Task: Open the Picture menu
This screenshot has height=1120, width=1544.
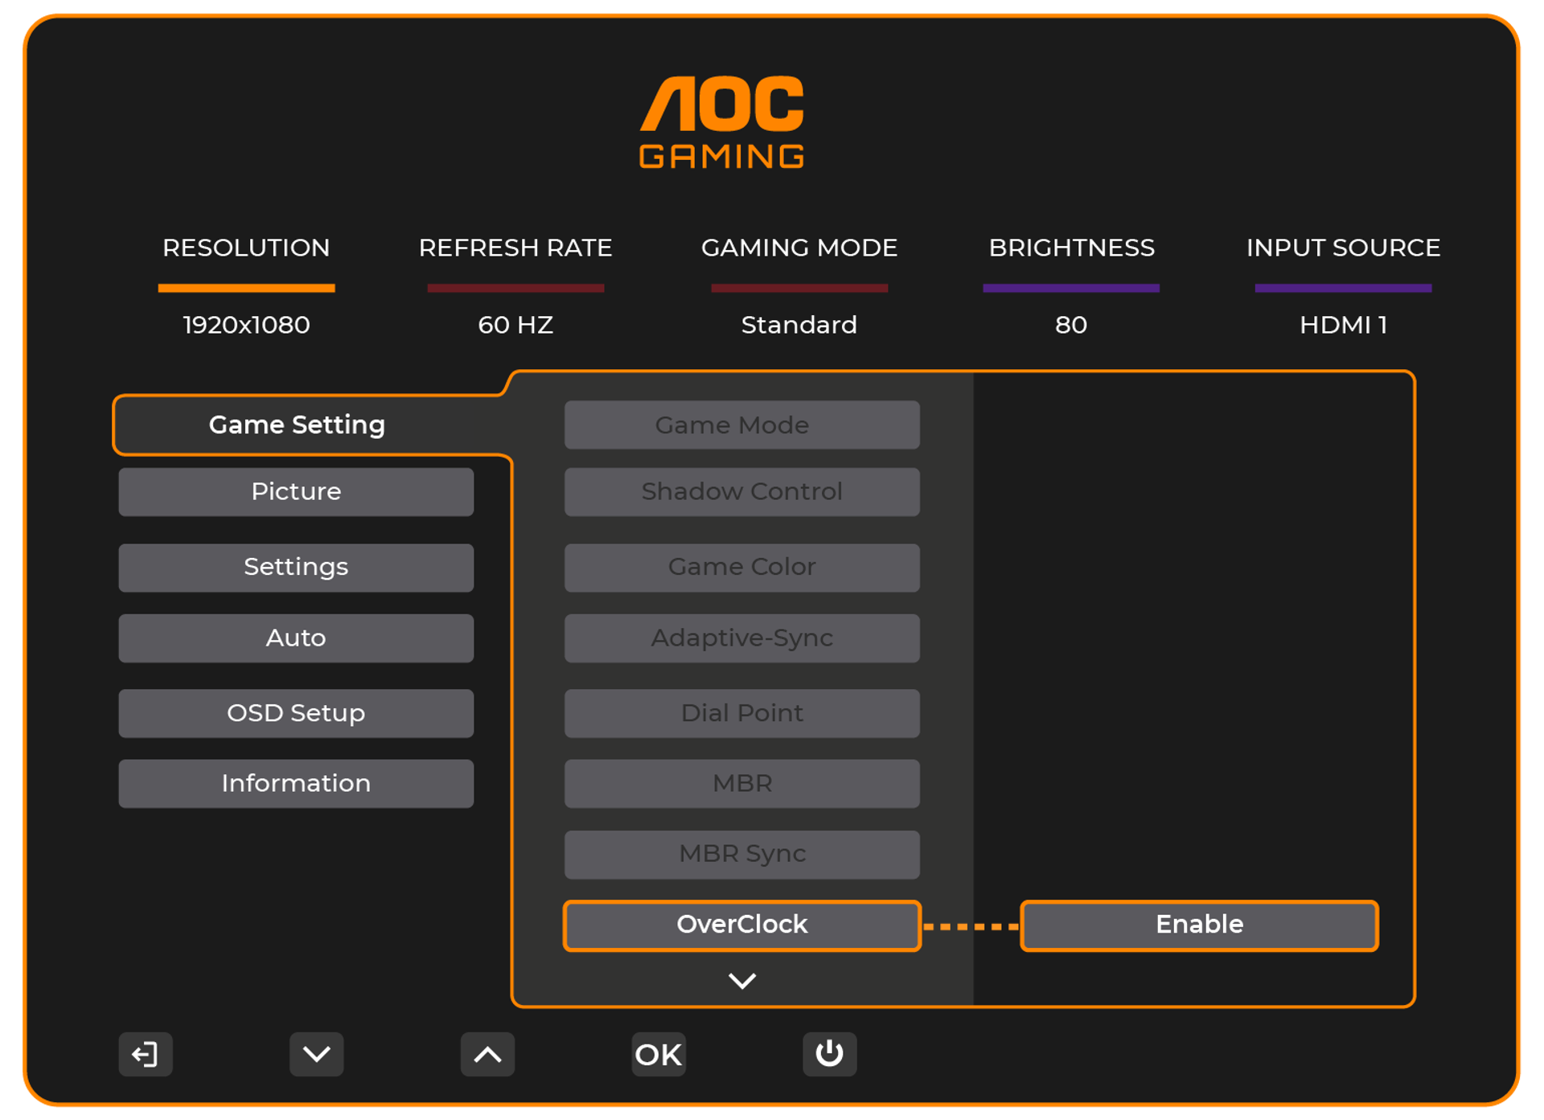Action: click(296, 491)
